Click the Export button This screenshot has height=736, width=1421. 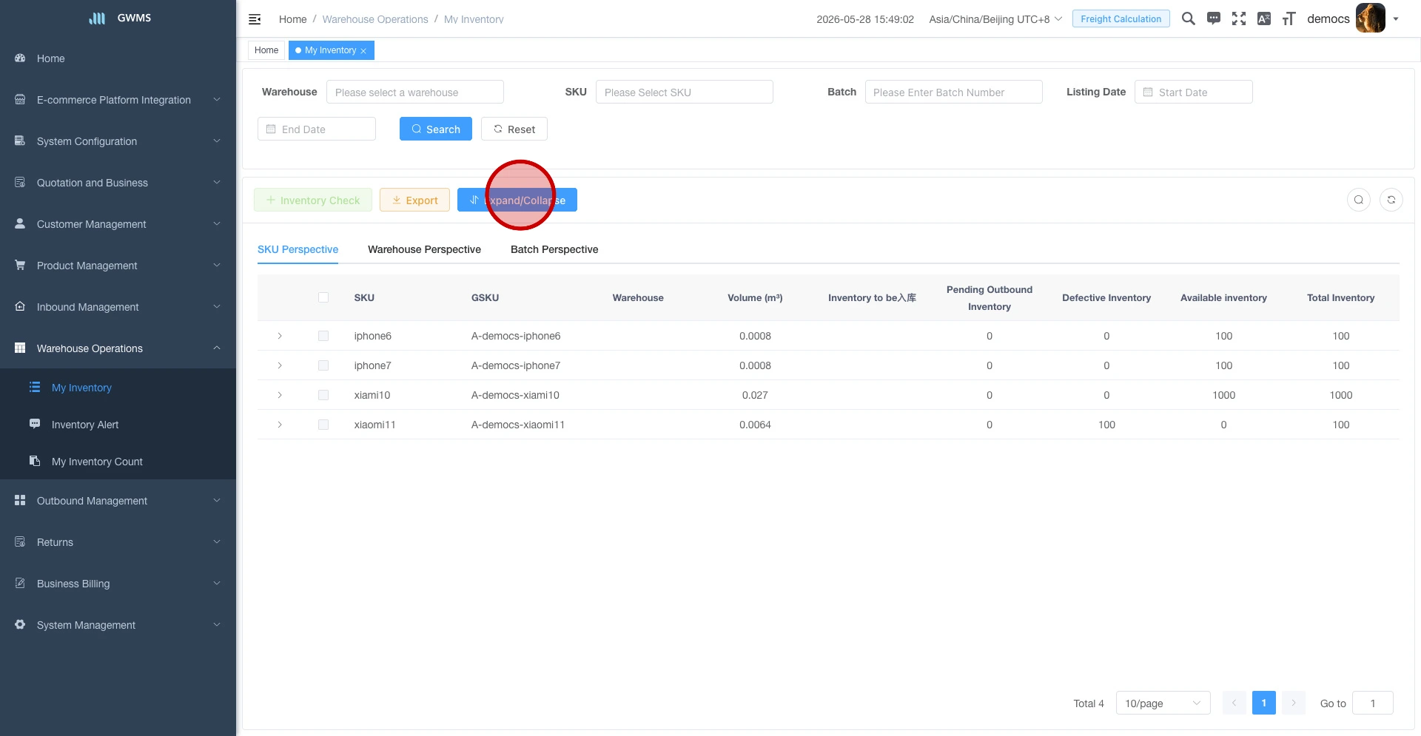click(414, 200)
